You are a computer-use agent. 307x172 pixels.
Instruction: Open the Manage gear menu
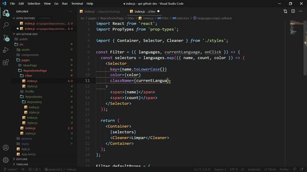pos(6,160)
